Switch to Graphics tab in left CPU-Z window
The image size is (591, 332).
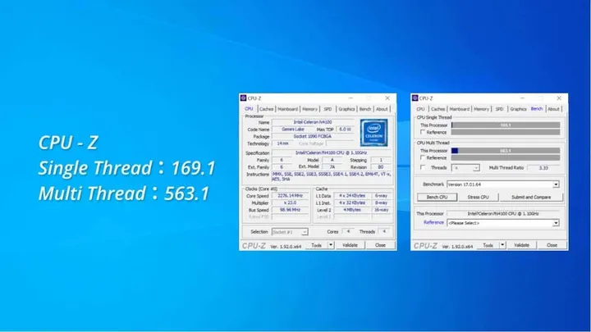point(346,109)
